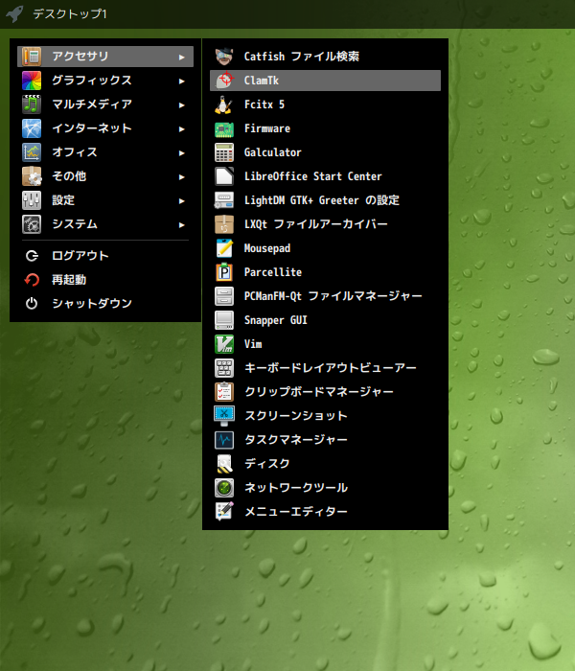Open the インターネット category

105,128
